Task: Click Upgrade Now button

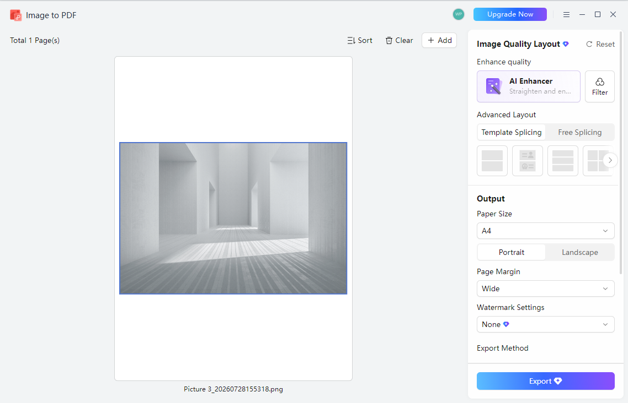Action: coord(510,14)
